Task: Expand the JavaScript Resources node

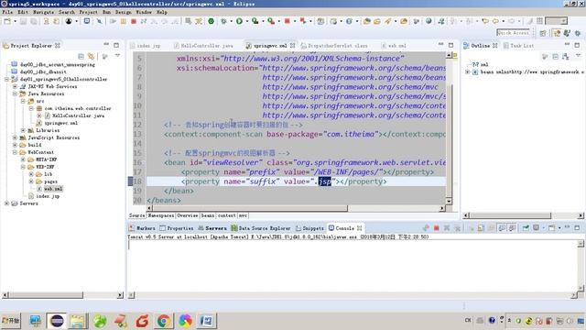Action: [15, 137]
